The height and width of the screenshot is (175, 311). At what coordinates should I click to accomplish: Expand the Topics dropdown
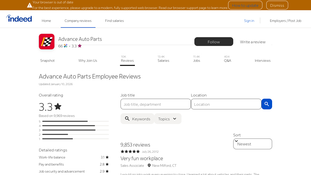click(x=168, y=119)
